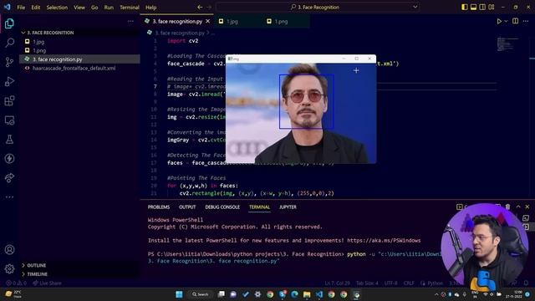535x301 pixels.
Task: Open the Windows Start button
Action: point(179,294)
